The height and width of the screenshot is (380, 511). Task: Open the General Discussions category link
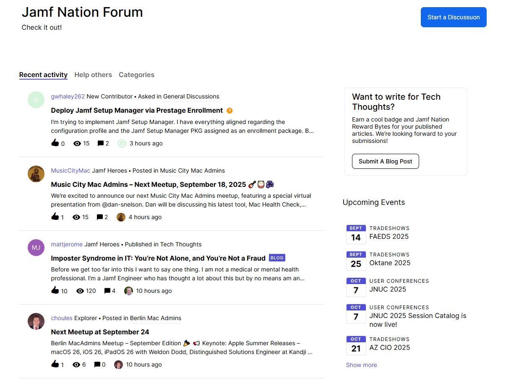click(191, 96)
